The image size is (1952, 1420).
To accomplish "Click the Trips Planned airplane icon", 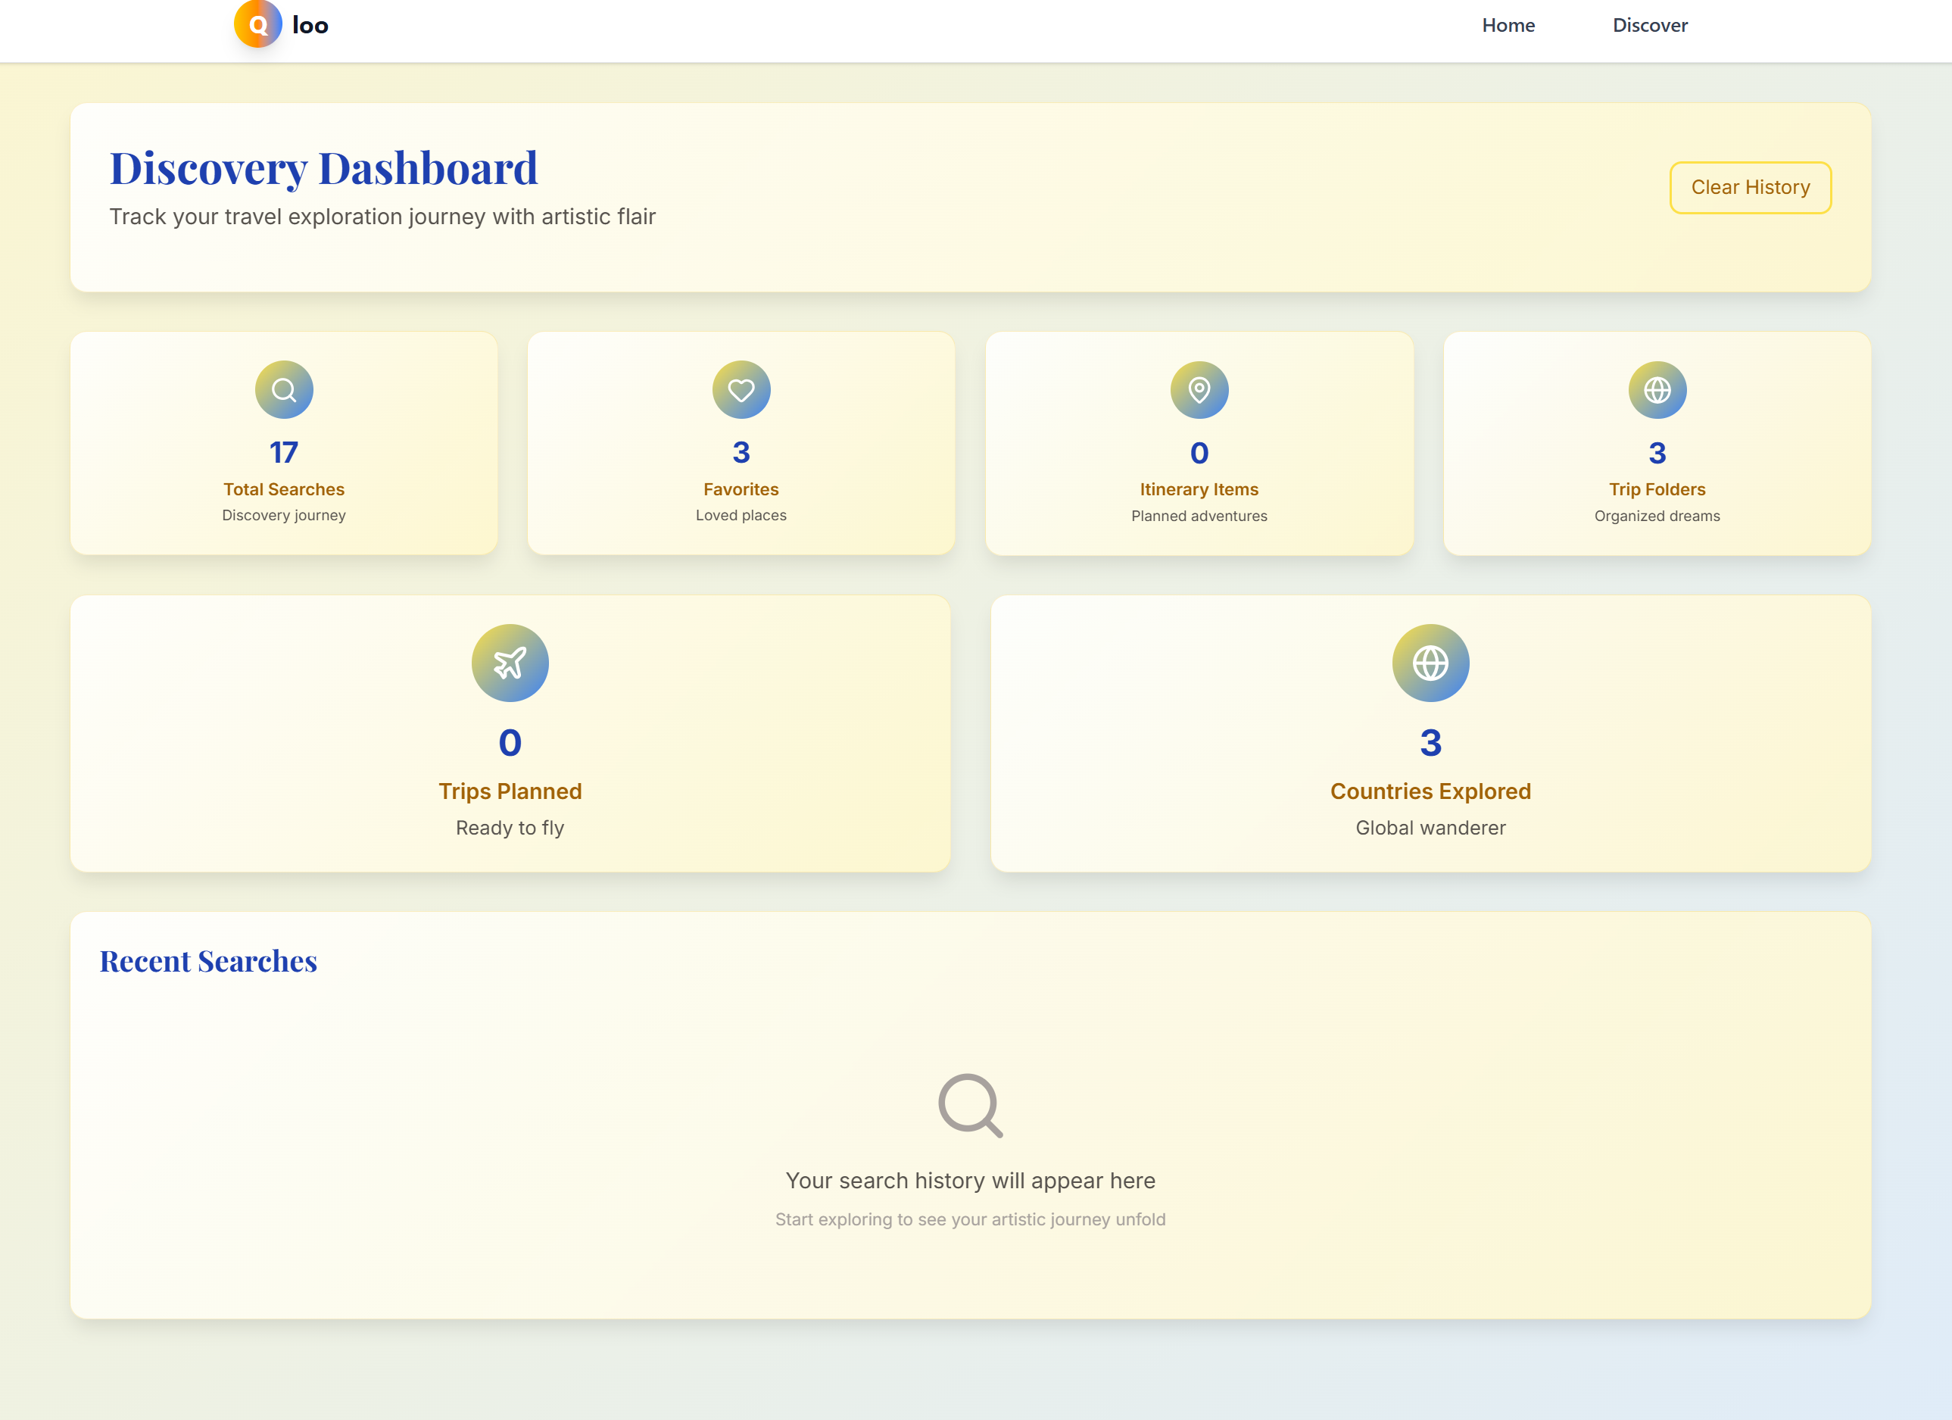I will pyautogui.click(x=510, y=663).
